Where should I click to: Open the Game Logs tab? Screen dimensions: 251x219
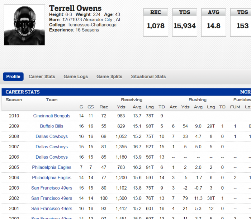[x=76, y=76]
